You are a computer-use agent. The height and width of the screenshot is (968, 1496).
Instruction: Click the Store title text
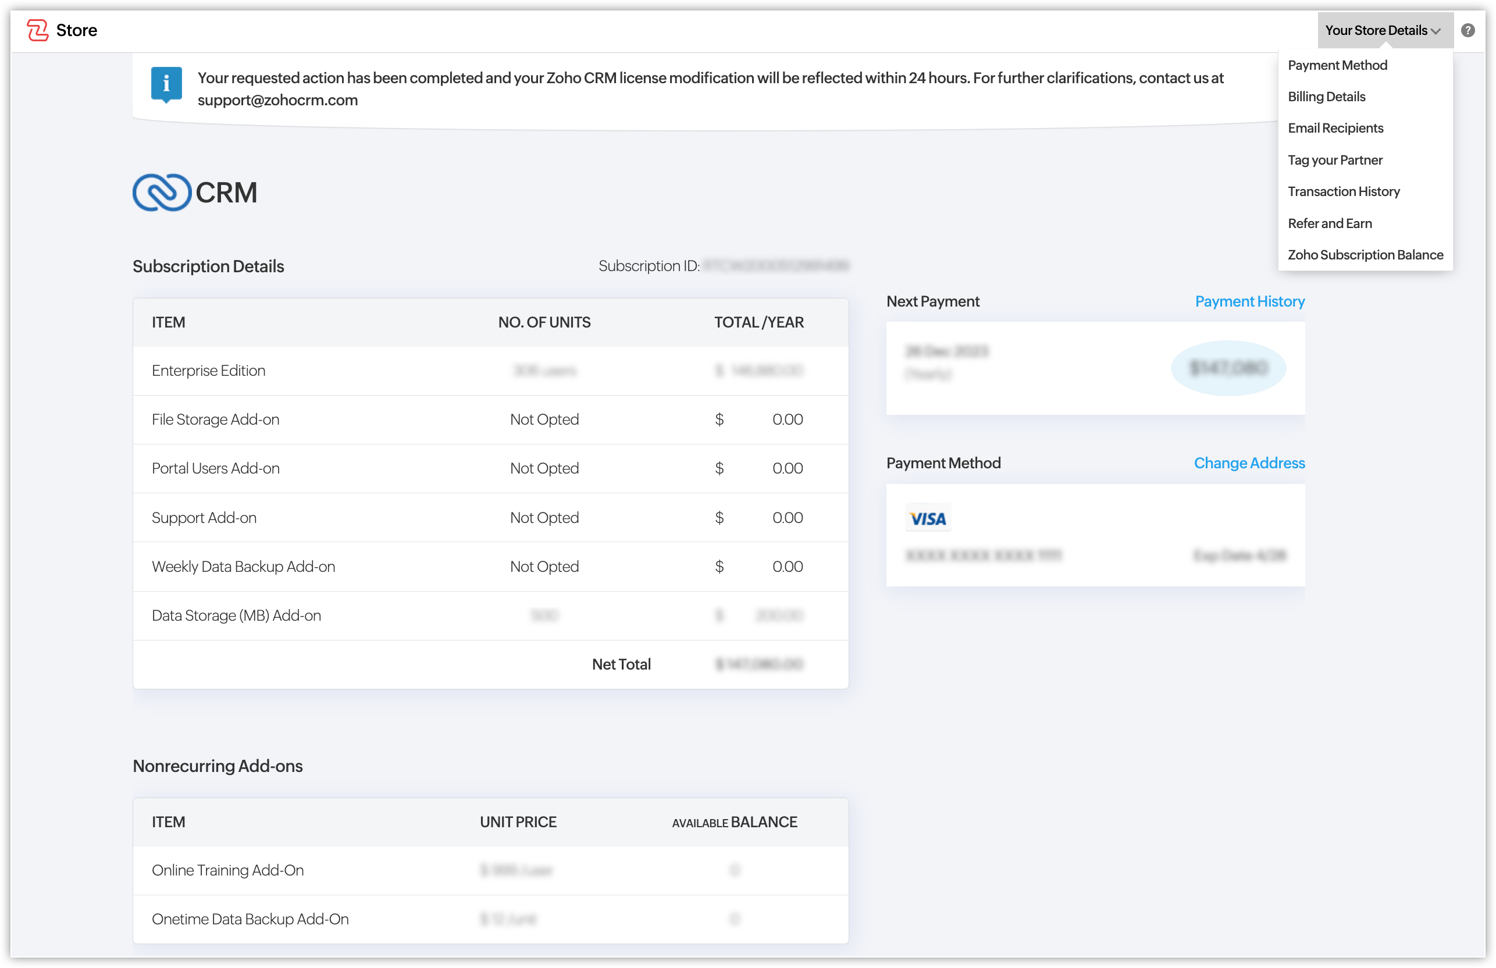coord(77,30)
